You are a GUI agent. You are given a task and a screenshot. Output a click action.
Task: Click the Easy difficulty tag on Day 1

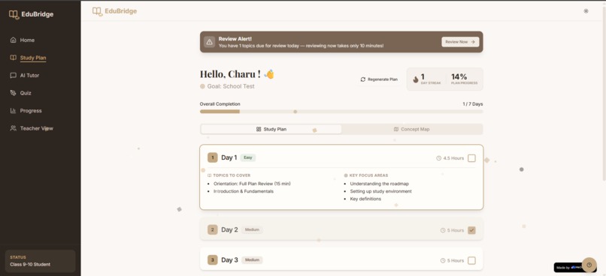(247, 157)
